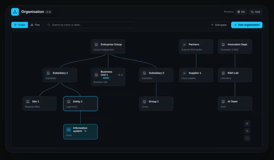
Task: Change language with the EN button
Action: point(241,12)
